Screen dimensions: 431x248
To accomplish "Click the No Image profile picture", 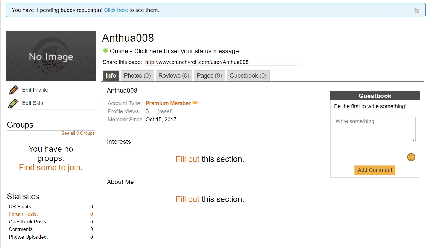I will 51,56.
